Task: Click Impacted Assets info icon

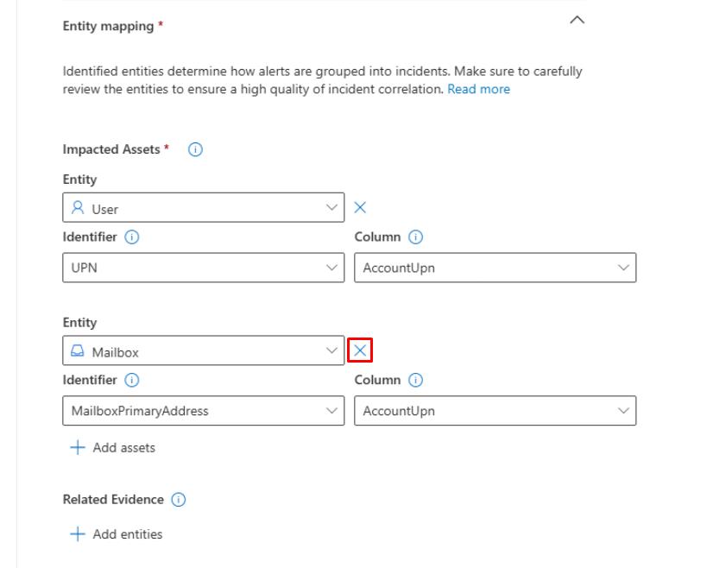Action: pos(195,149)
